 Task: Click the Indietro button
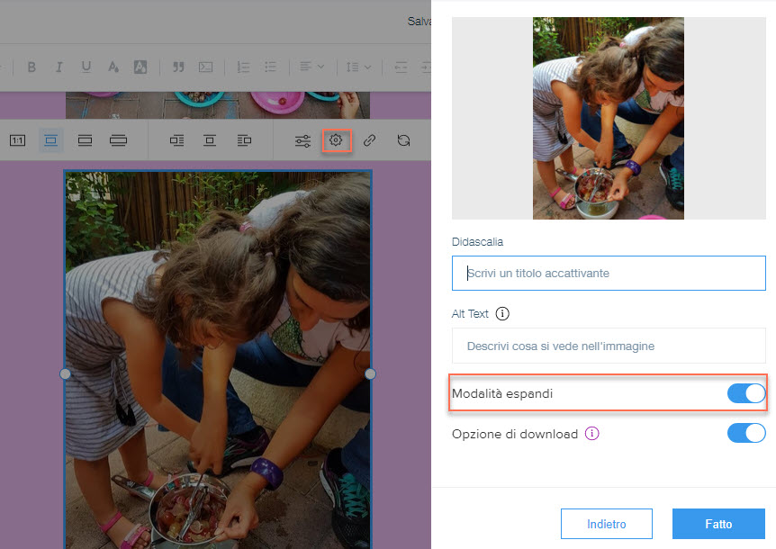point(606,524)
